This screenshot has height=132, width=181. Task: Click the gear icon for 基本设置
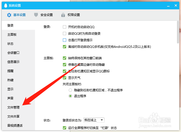point(9,15)
